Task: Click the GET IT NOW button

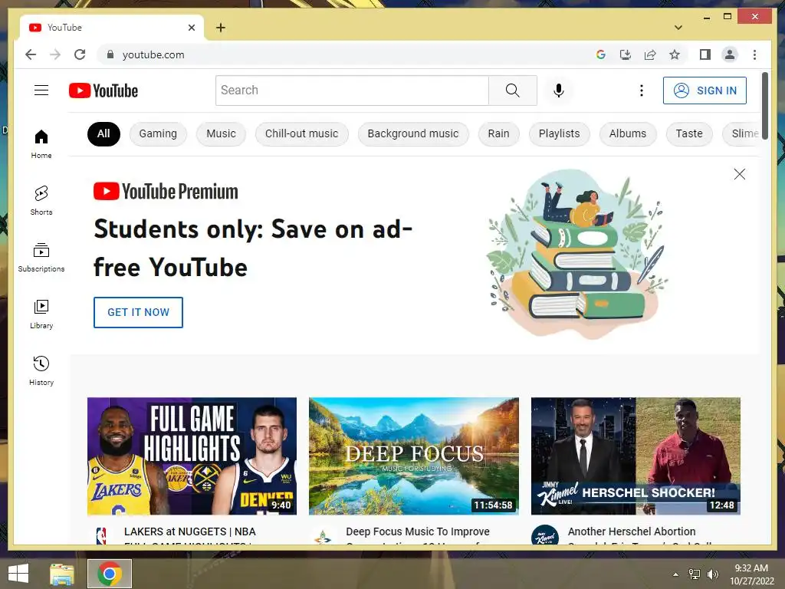Action: coord(138,313)
